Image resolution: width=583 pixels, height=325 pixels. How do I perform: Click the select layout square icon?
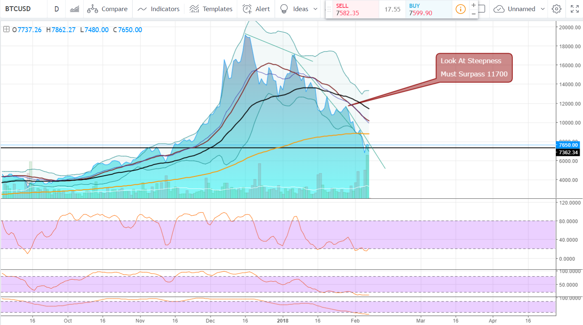point(482,9)
